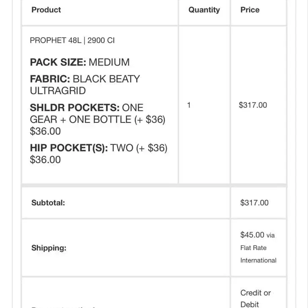Click the Shipping label
The height and width of the screenshot is (308, 308).
click(x=49, y=248)
